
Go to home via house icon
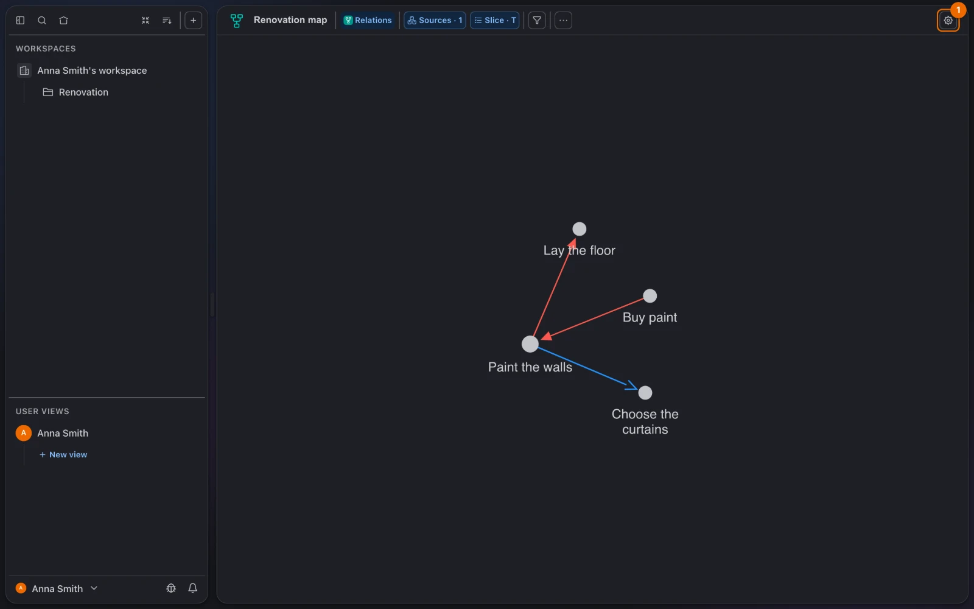[x=63, y=20]
